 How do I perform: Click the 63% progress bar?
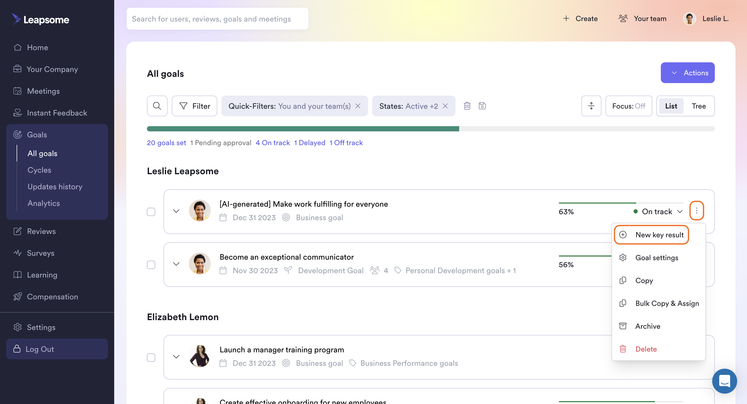click(621, 203)
